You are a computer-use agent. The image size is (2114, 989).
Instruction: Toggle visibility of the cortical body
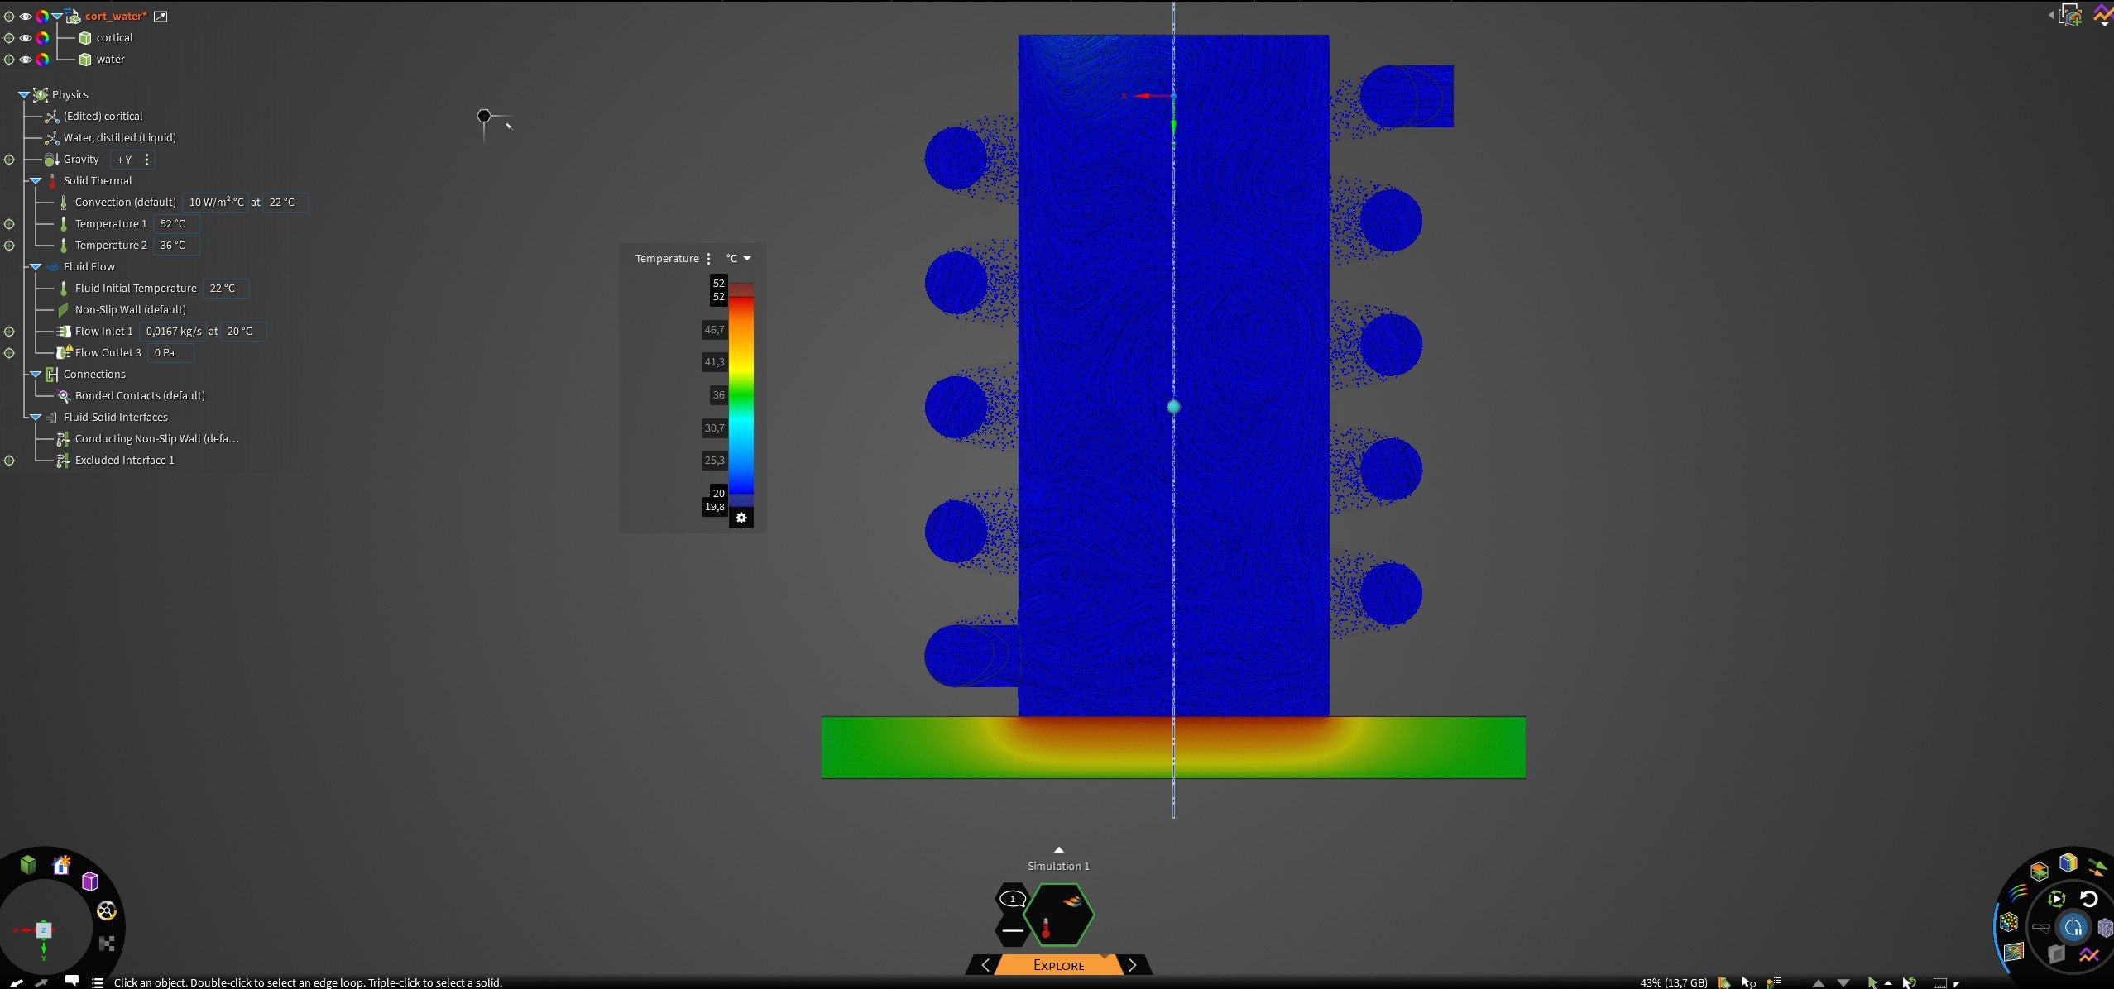(26, 38)
